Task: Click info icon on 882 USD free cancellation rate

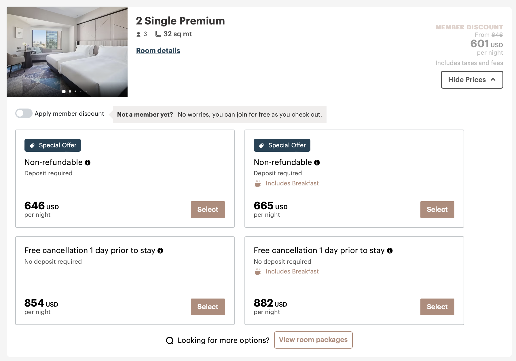Action: 390,251
